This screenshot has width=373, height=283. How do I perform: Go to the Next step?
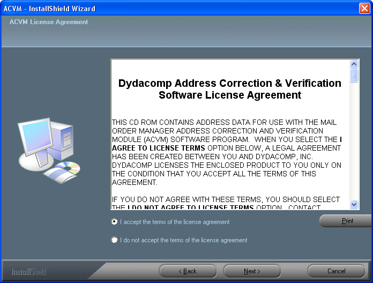point(252,271)
